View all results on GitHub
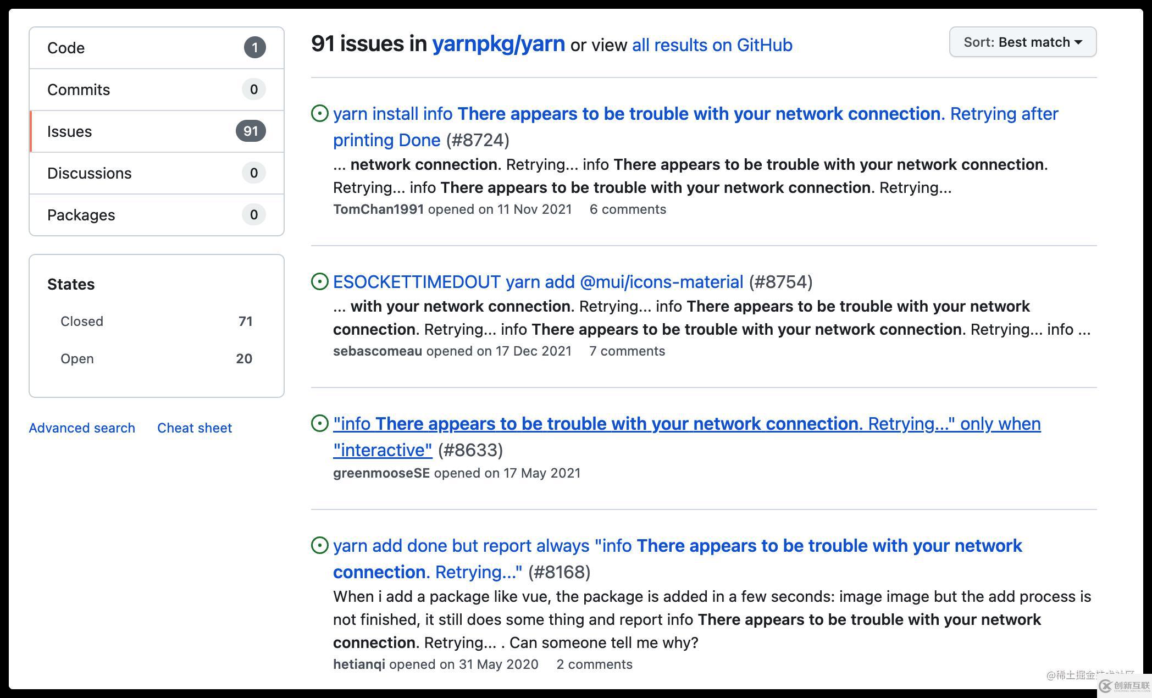 pyautogui.click(x=712, y=45)
